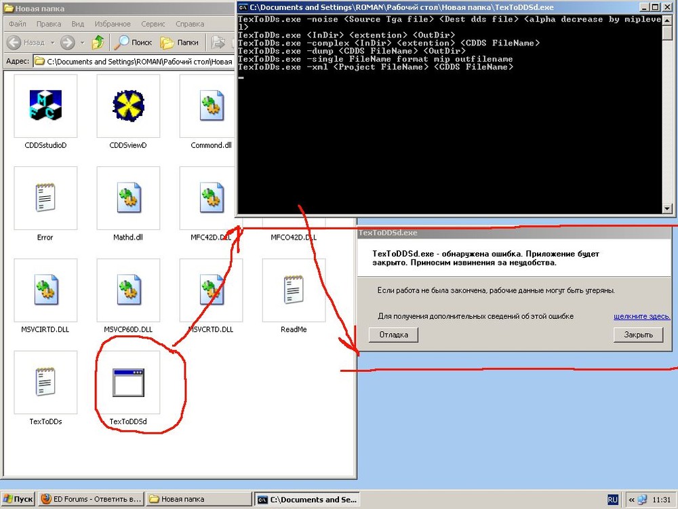
Task: Open the Сервис menu
Action: 153,24
